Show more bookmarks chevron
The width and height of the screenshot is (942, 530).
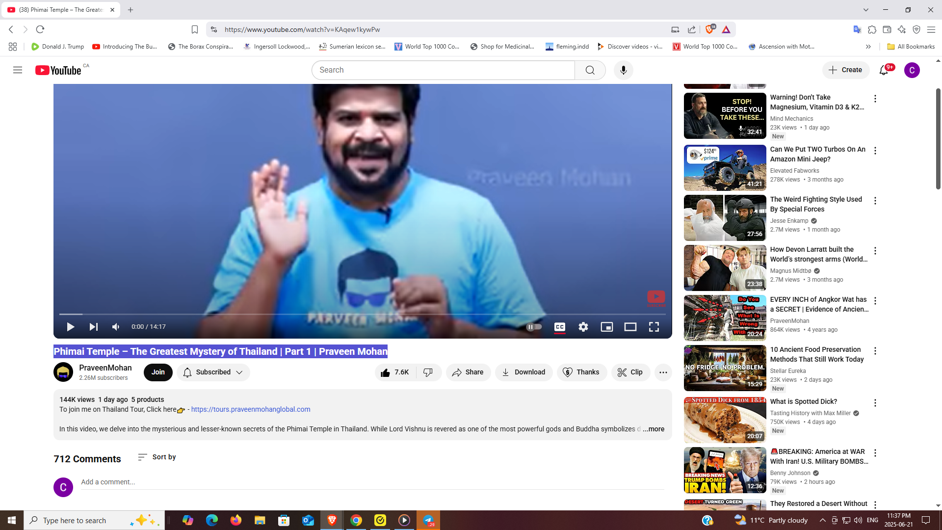click(x=868, y=47)
